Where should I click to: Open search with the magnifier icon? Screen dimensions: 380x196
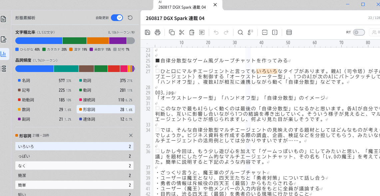coord(240,32)
